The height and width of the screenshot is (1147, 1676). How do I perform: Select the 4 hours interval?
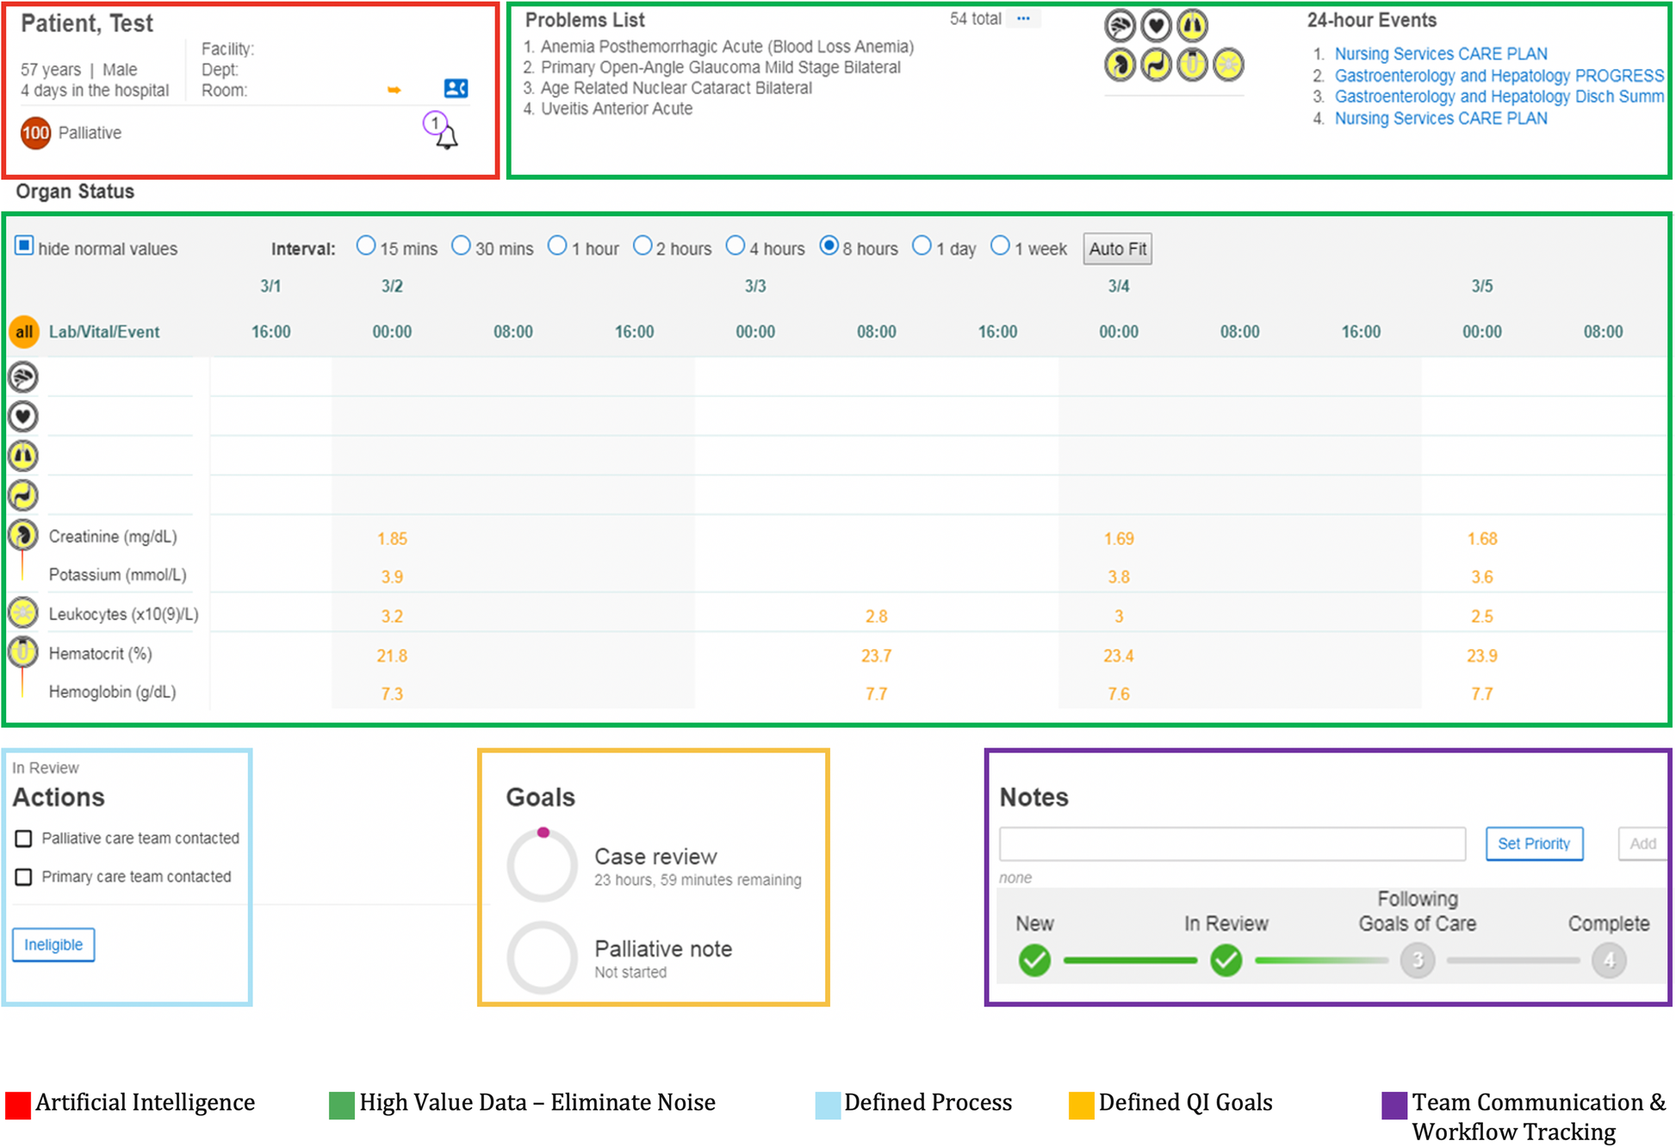735,246
